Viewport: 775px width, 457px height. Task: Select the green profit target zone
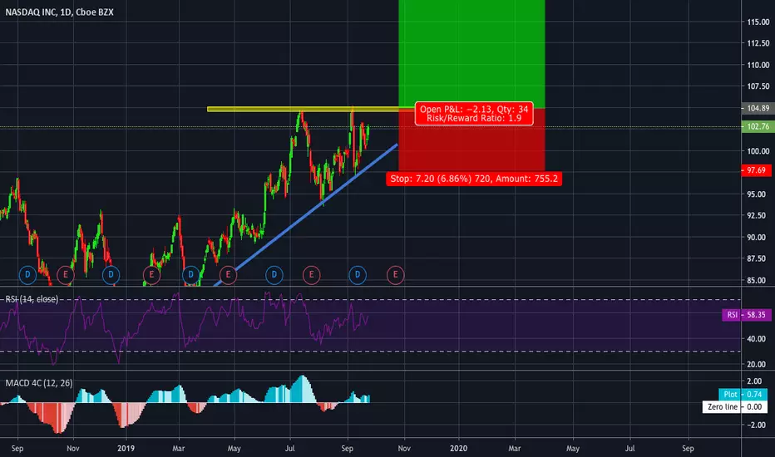point(472,53)
